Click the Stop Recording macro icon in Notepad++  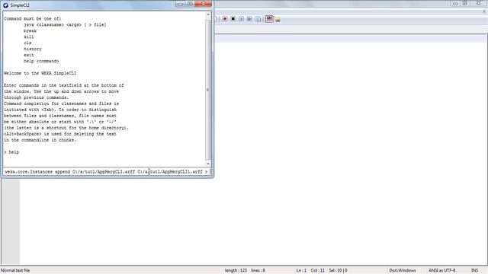tap(233, 19)
